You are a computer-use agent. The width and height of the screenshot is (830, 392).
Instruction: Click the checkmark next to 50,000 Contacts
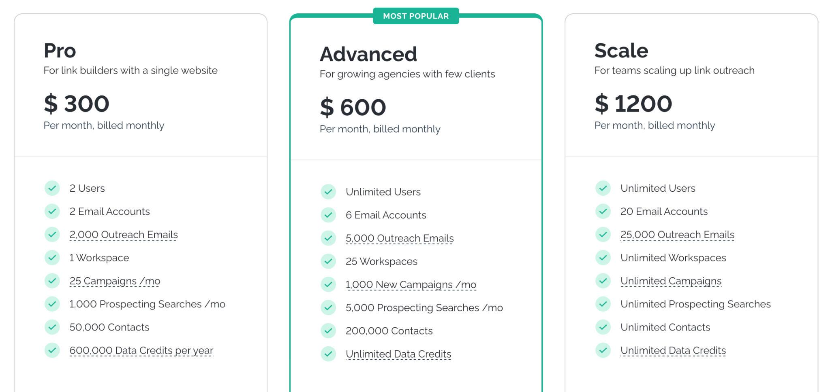(x=52, y=327)
